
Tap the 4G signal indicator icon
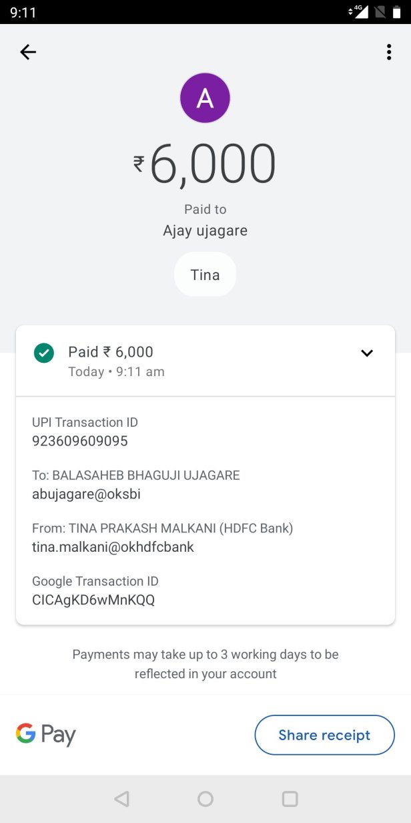(x=360, y=12)
